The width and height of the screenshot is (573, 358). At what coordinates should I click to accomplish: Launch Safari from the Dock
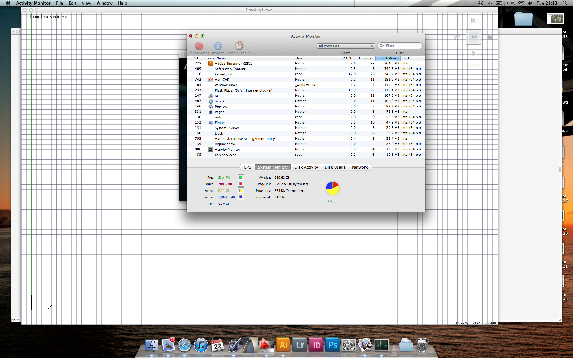pyautogui.click(x=185, y=345)
